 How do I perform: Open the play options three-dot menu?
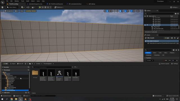tap(51, 7)
